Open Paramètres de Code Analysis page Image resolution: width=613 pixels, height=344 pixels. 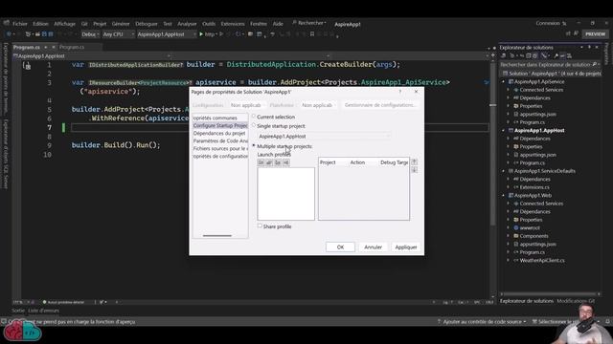tap(220, 140)
